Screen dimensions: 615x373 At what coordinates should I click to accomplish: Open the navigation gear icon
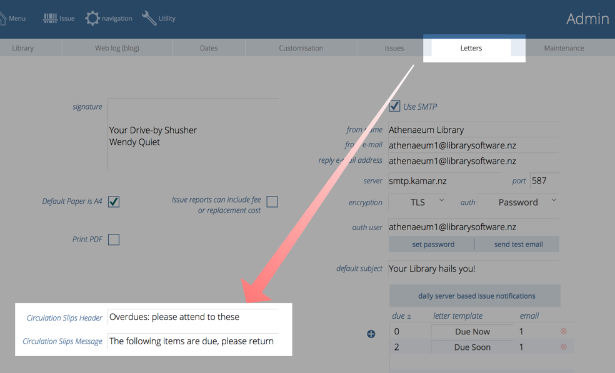92,18
